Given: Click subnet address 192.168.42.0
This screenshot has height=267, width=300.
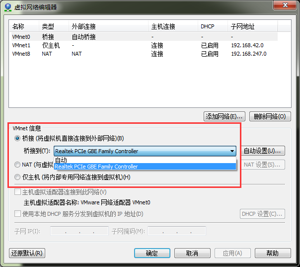Looking at the screenshot, I should tap(247, 45).
